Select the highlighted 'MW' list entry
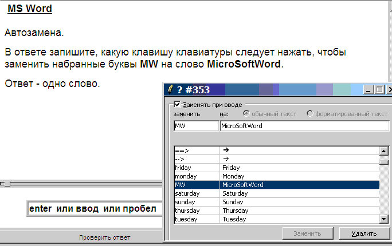This screenshot has width=392, height=246. [x=197, y=185]
